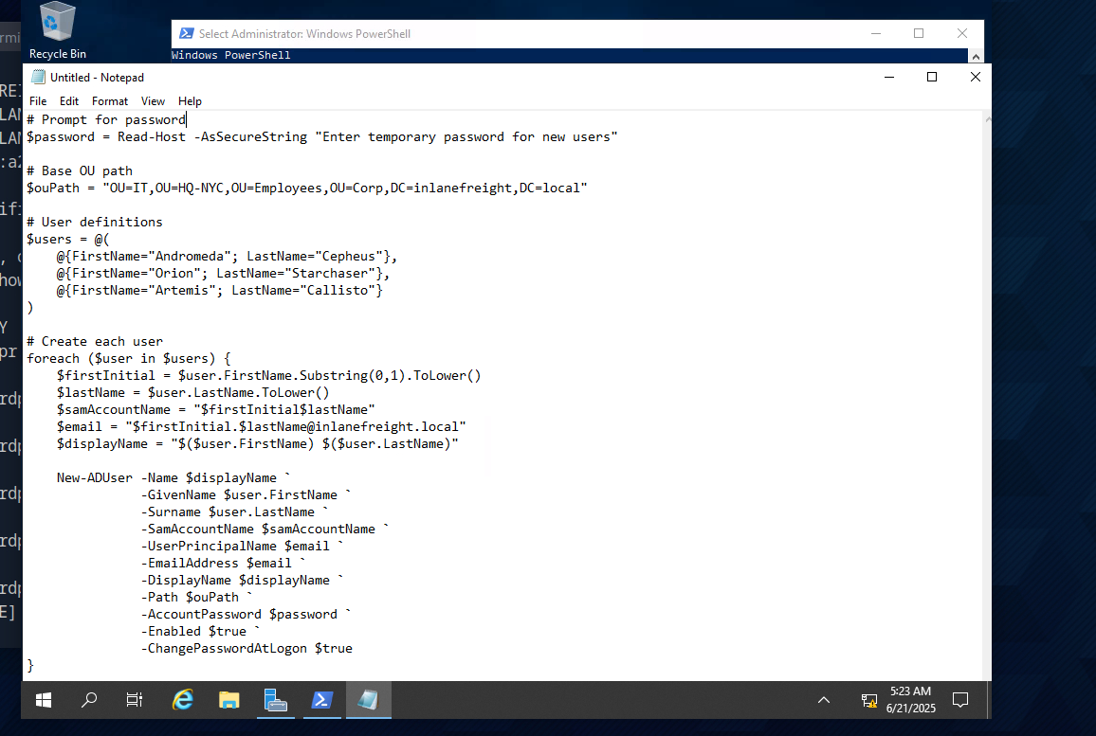
Task: Open the View menu in Notepad
Action: (x=153, y=101)
